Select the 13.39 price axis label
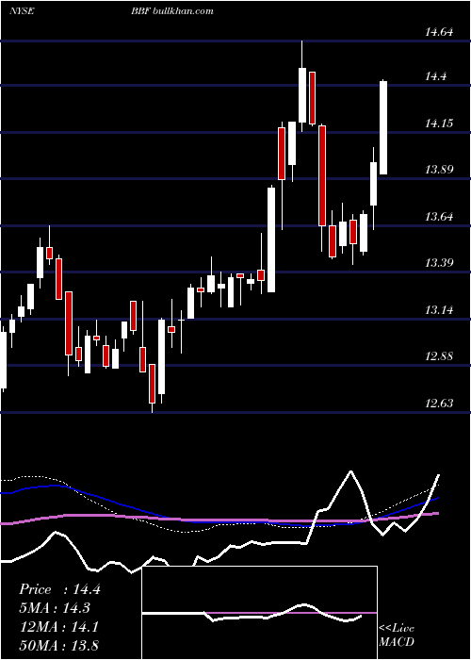Image resolution: width=471 pixels, height=660 pixels. 439,263
